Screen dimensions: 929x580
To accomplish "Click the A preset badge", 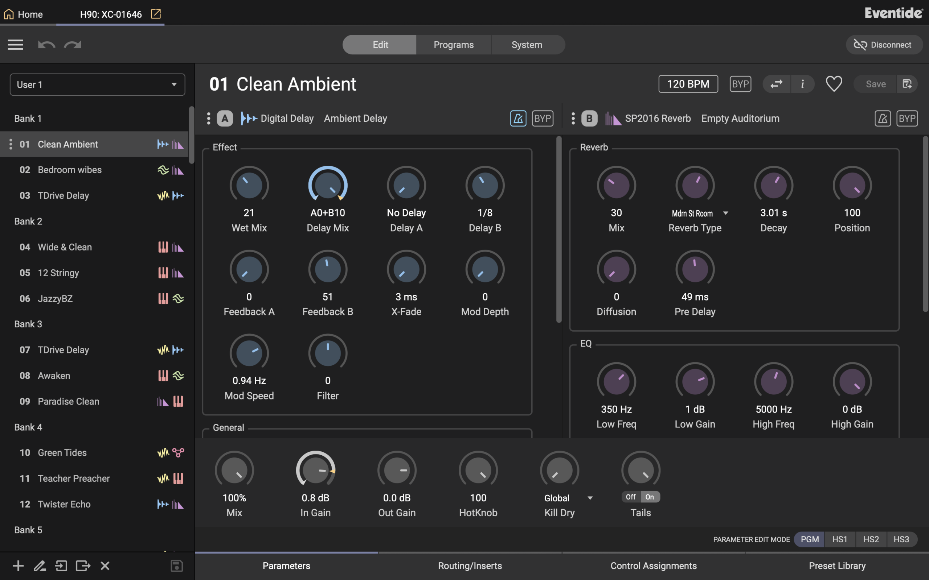I will 225,118.
